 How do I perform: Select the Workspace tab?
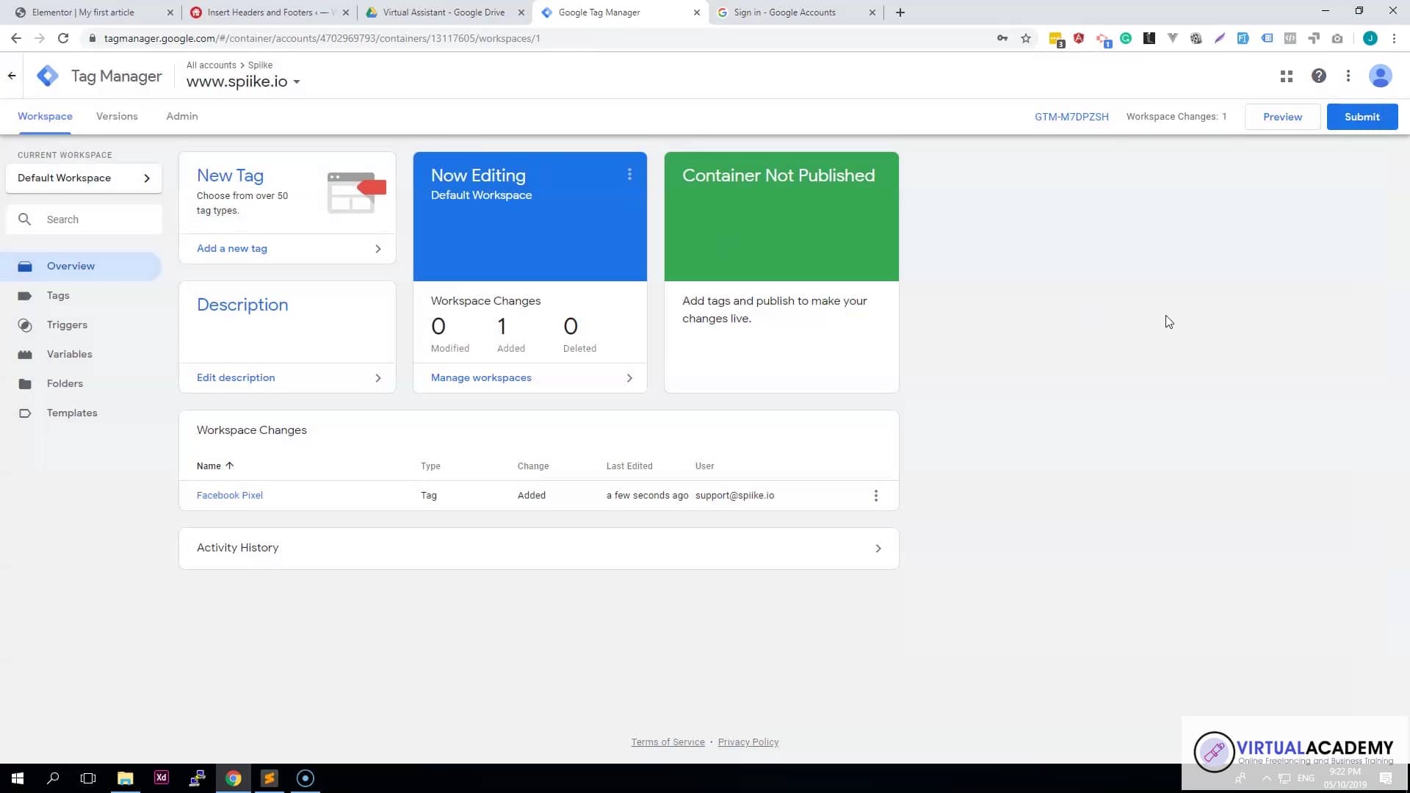(x=45, y=116)
